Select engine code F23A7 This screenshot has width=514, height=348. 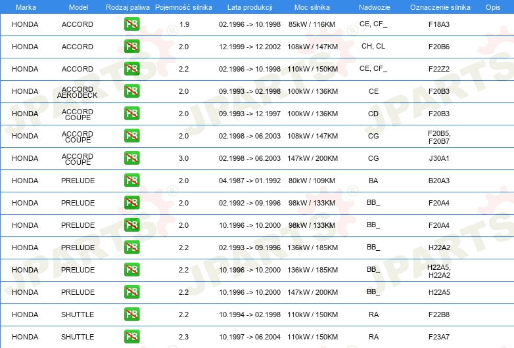pyautogui.click(x=439, y=337)
